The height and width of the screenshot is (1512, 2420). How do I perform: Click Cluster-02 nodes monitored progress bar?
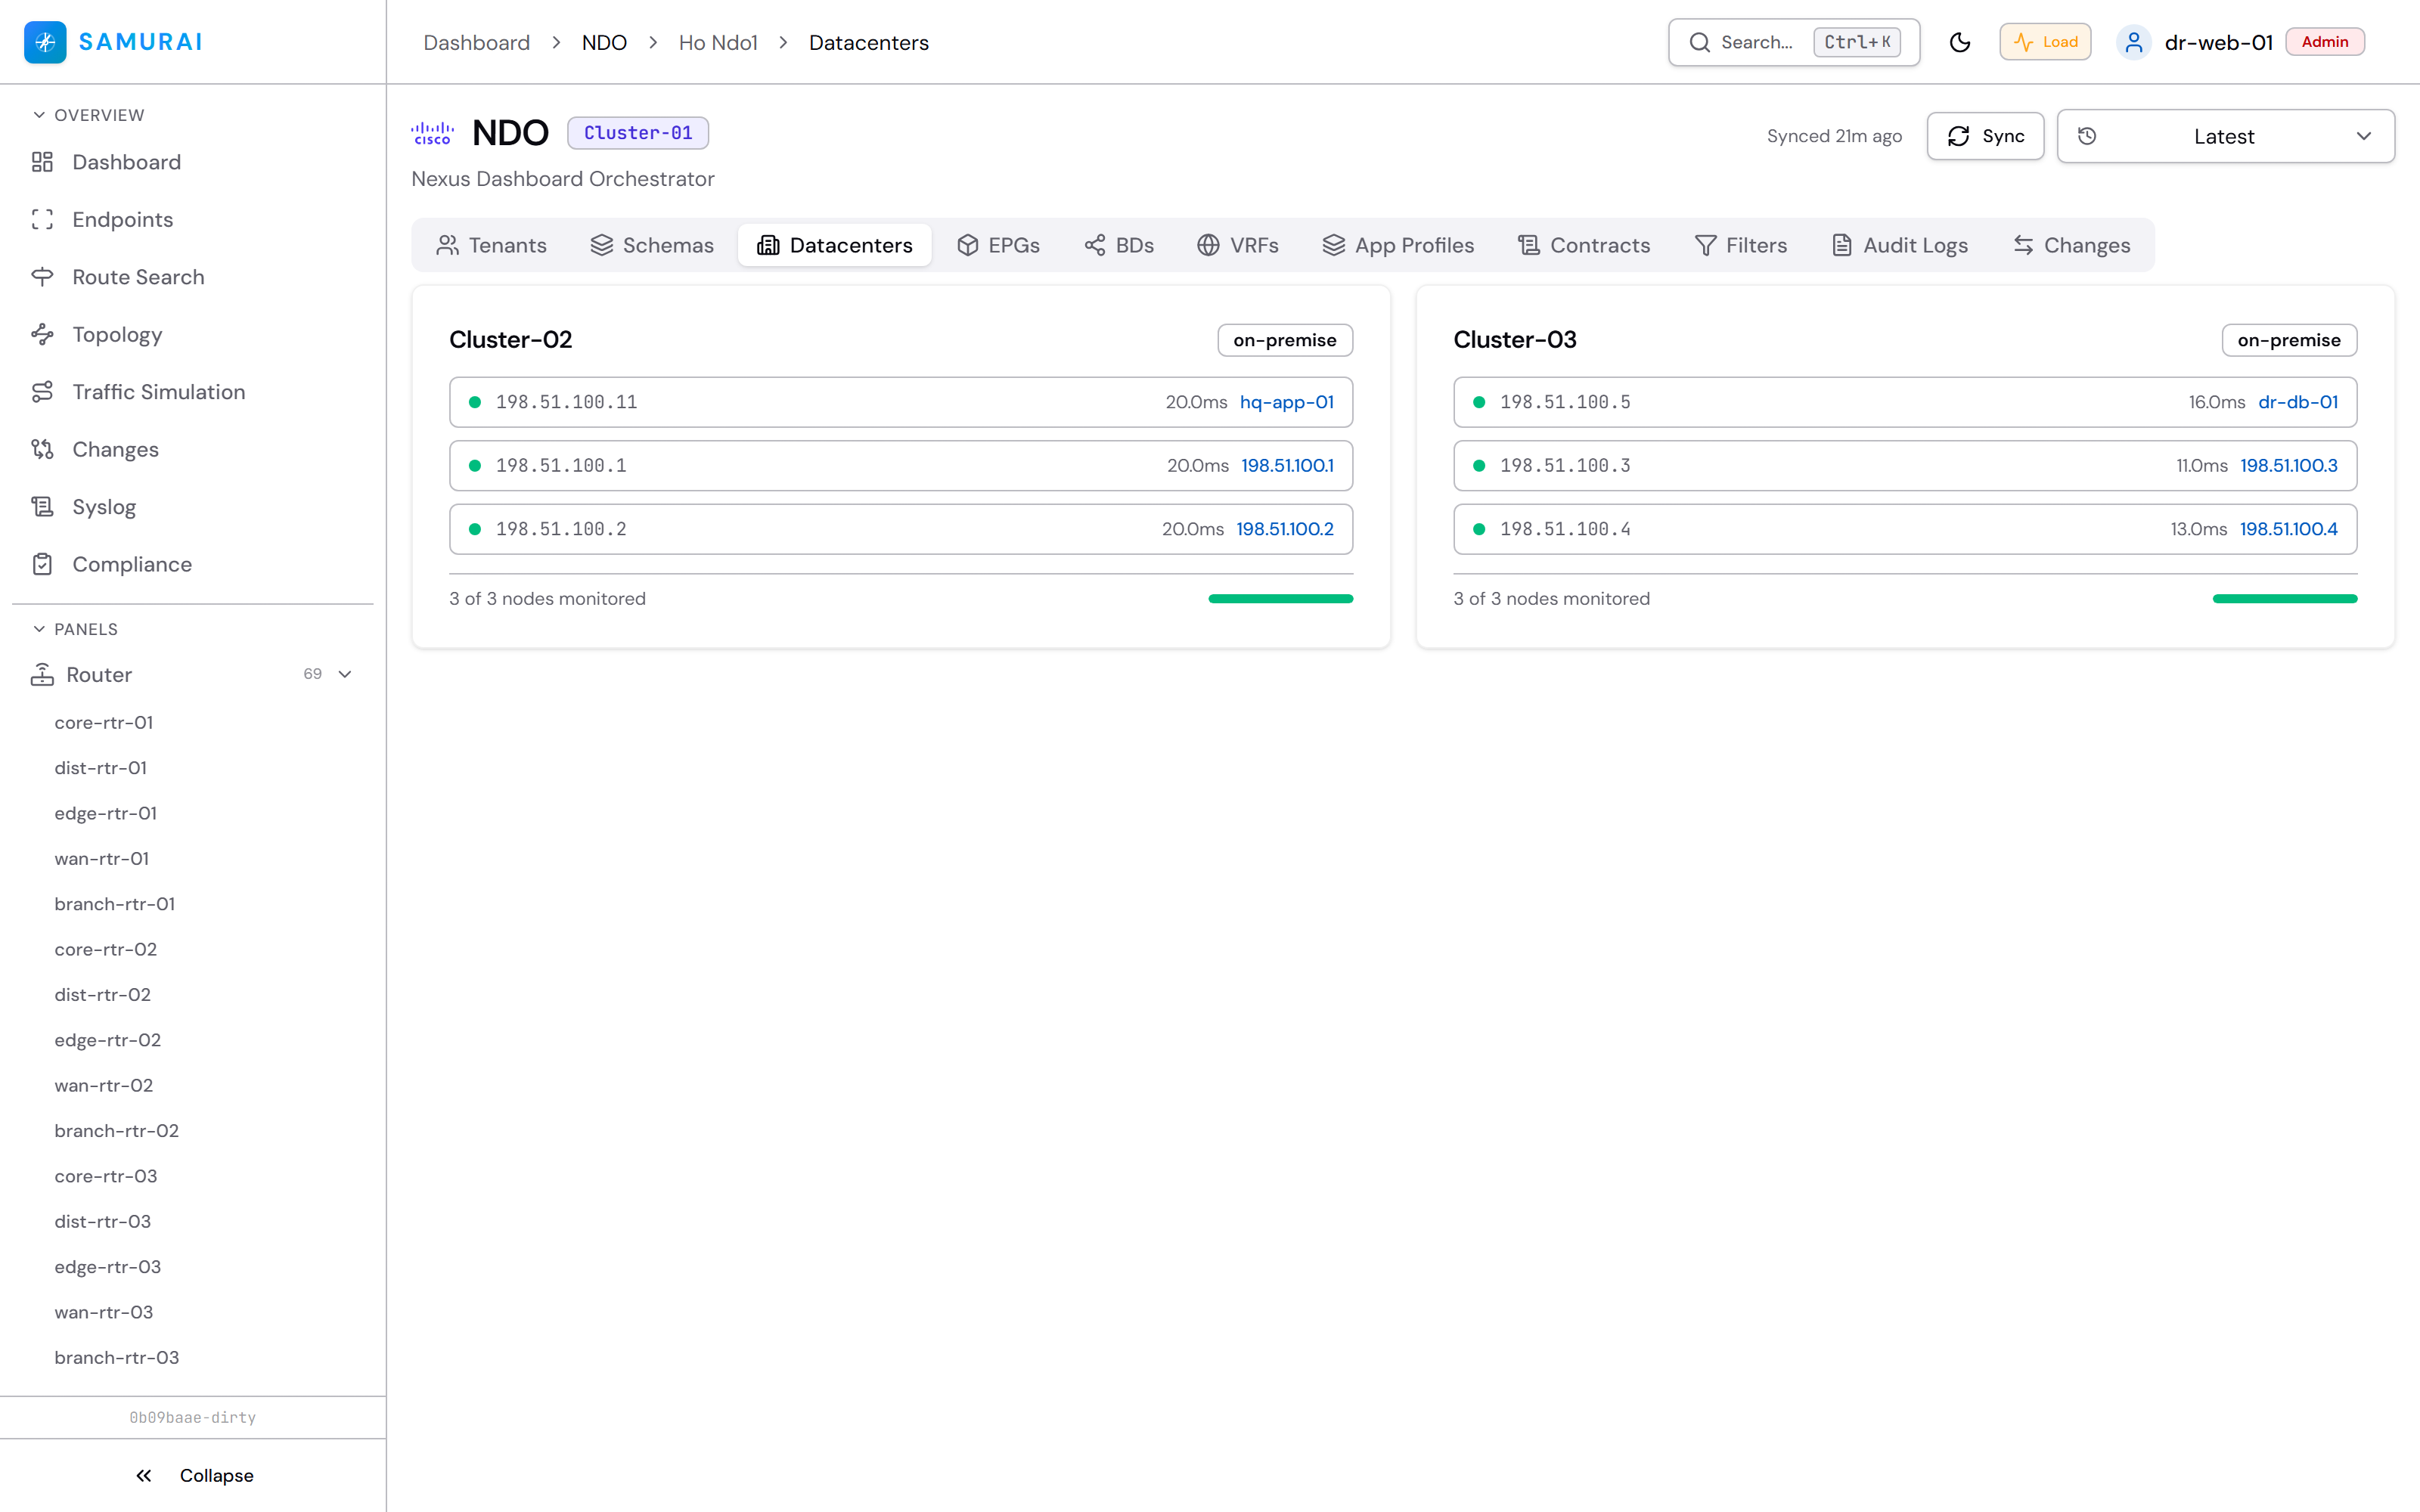[1280, 599]
